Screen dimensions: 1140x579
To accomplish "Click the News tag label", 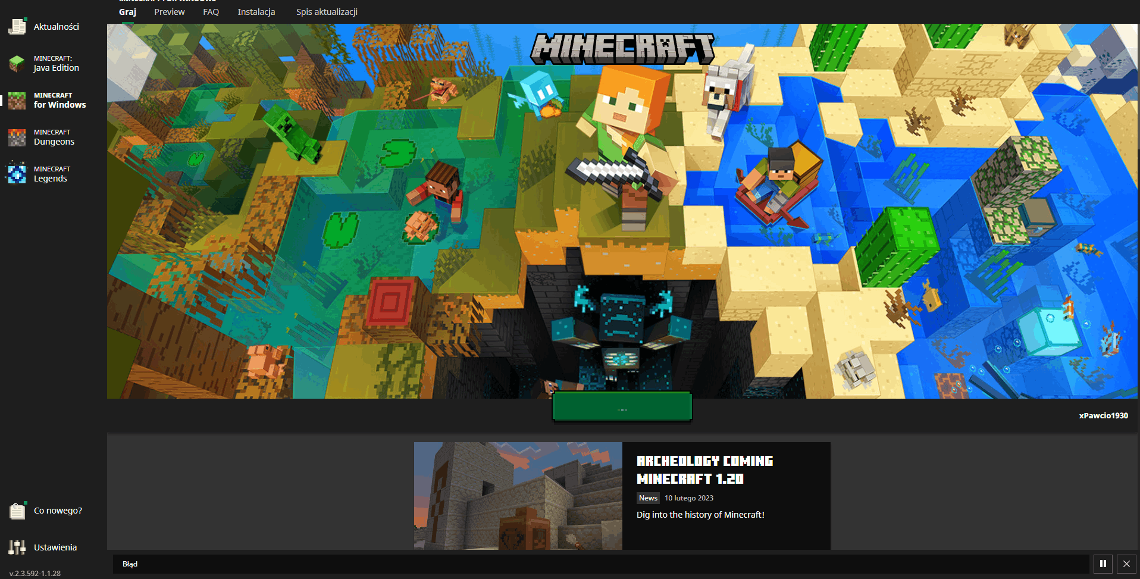I will point(648,498).
